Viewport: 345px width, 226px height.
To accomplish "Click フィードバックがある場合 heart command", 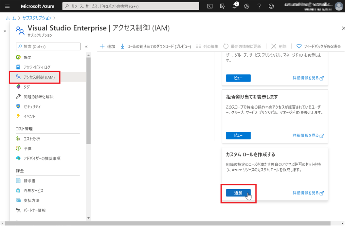I will click(x=318, y=46).
